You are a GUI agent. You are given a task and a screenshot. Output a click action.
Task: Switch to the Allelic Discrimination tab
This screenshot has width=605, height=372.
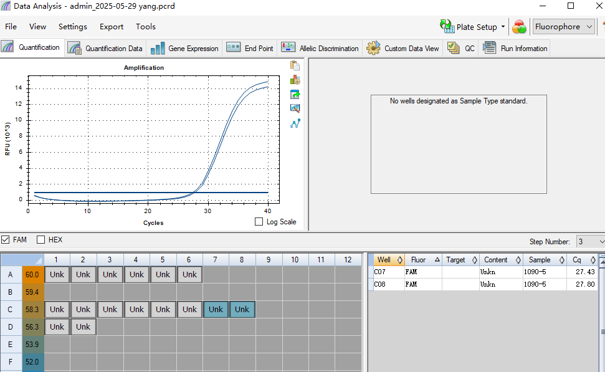(x=320, y=48)
